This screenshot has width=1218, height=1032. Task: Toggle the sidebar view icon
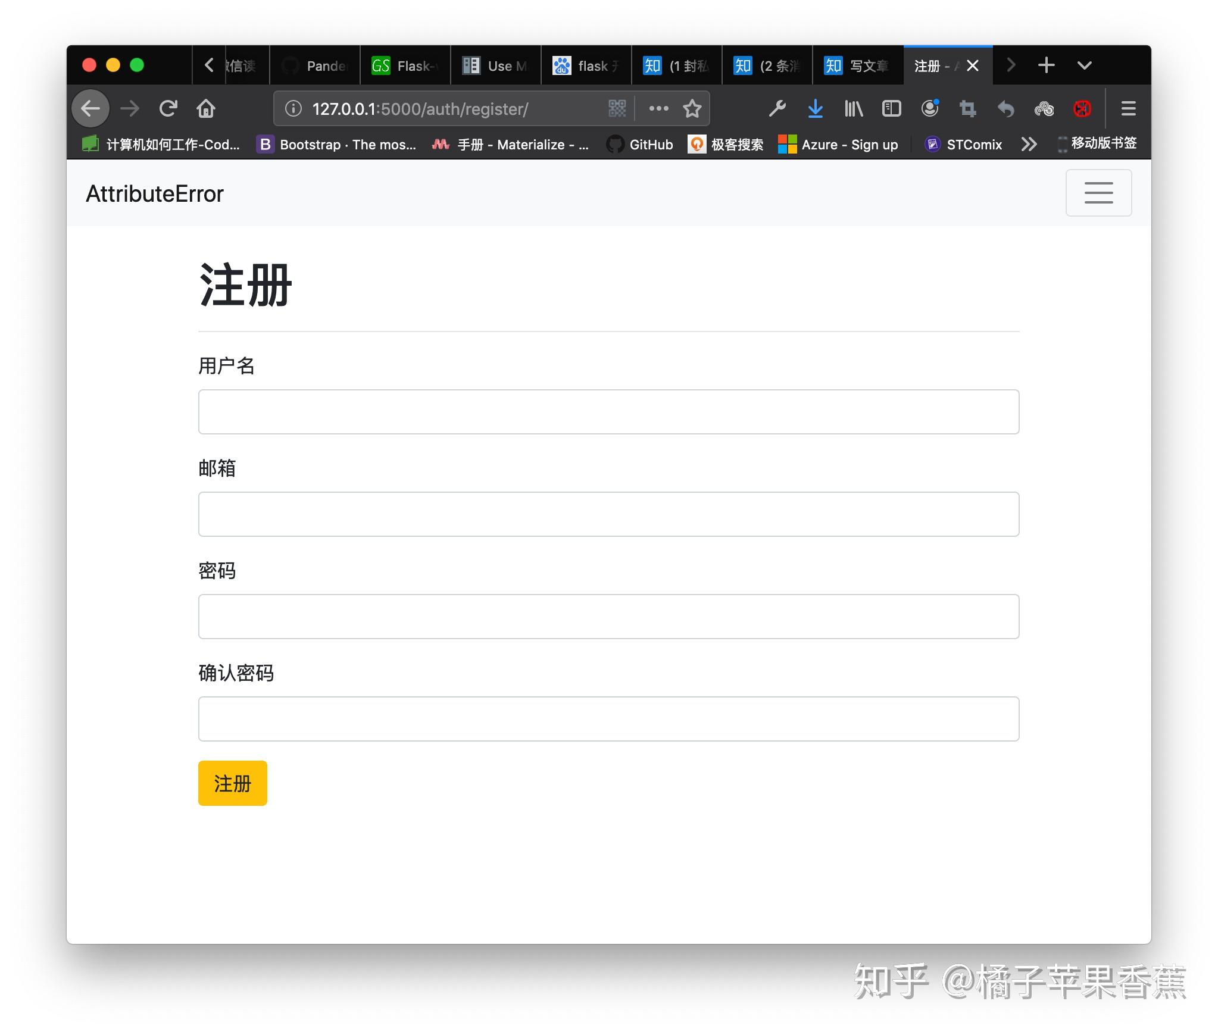pos(891,108)
